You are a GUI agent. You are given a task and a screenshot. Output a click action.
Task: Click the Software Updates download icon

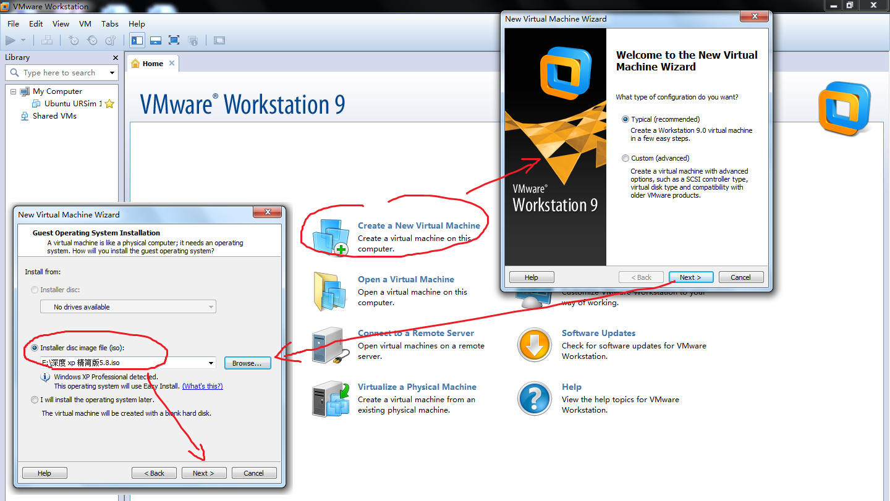pyautogui.click(x=534, y=345)
